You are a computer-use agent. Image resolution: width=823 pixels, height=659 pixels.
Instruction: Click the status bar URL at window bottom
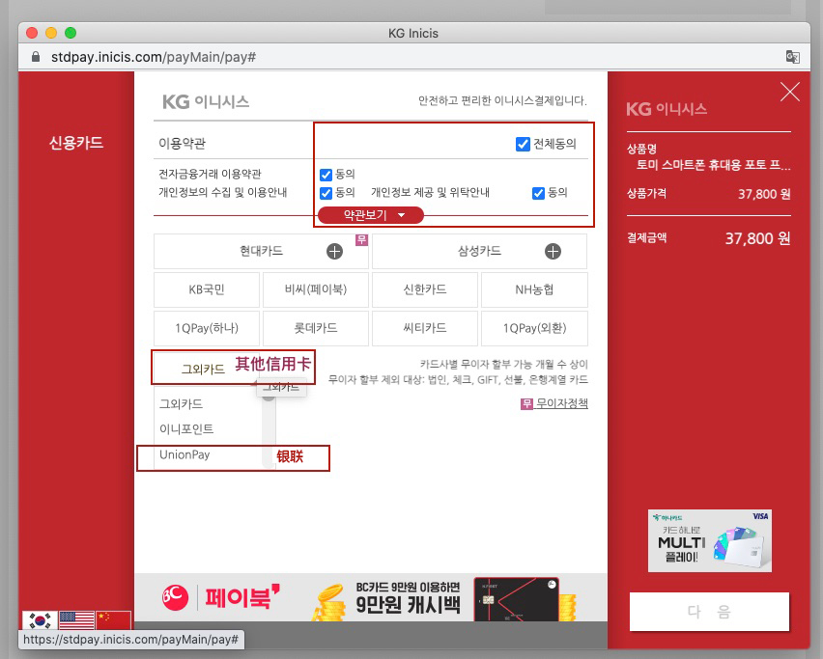pyautogui.click(x=130, y=640)
